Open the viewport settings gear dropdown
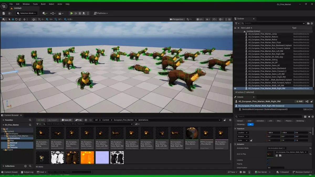This screenshot has width=315, height=177. click(x=221, y=19)
